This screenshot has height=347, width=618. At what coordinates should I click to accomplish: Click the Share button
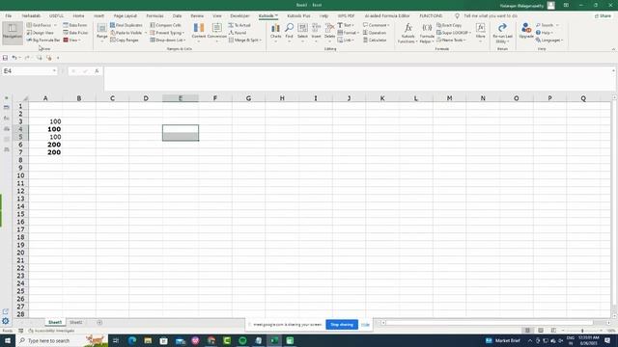[x=603, y=15]
